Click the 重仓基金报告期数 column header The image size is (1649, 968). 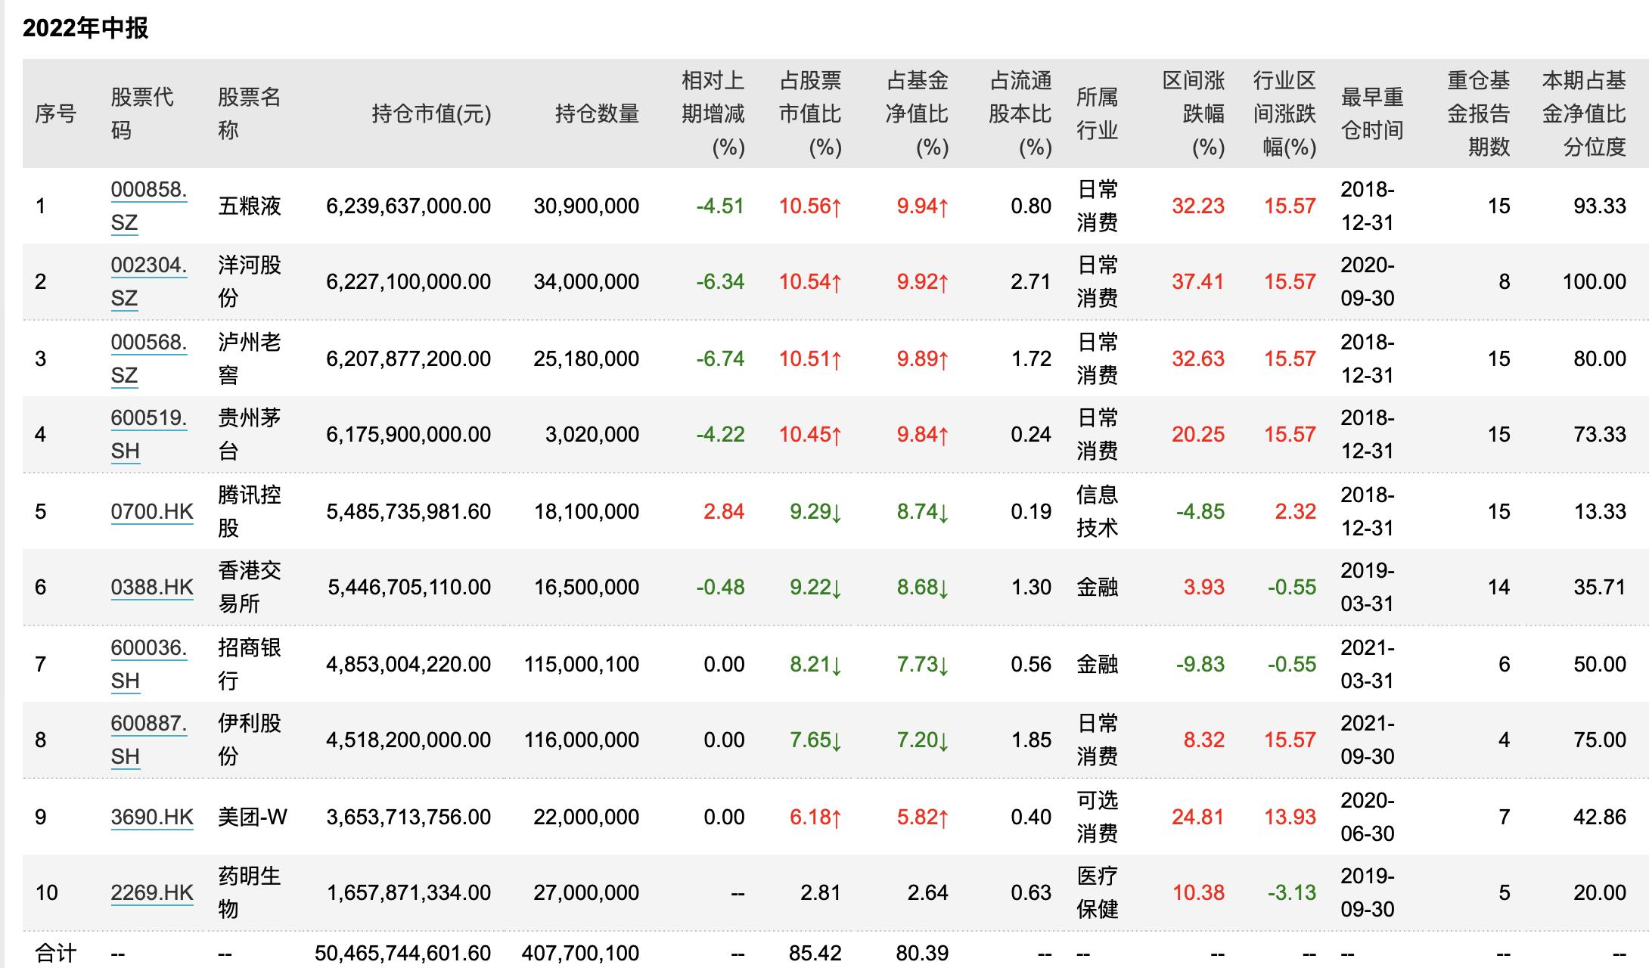pyautogui.click(x=1479, y=113)
